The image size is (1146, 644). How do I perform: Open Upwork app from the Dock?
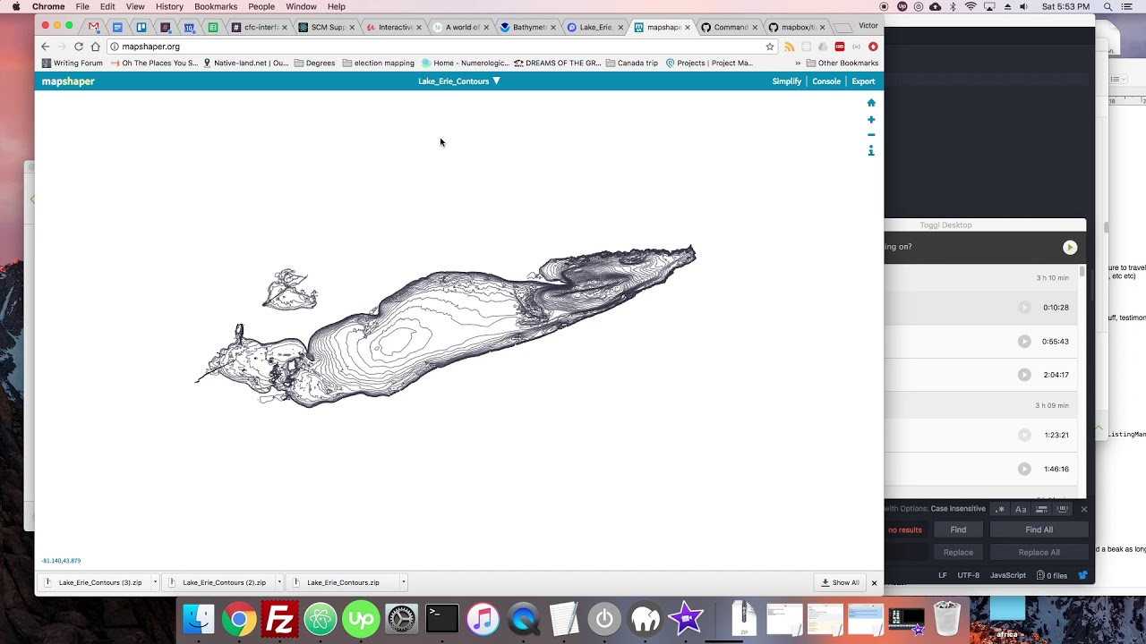361,619
